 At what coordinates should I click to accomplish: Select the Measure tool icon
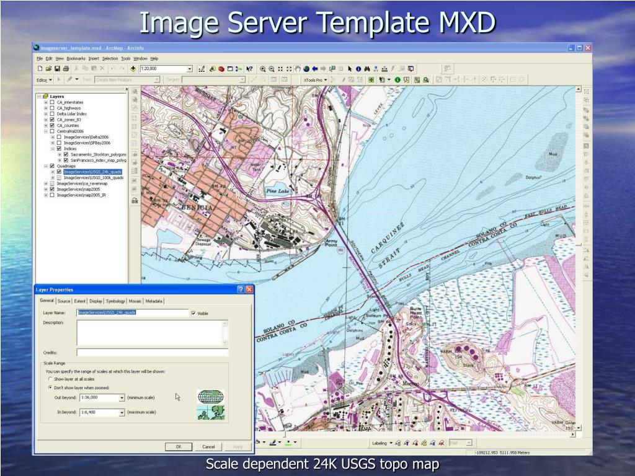tap(384, 69)
